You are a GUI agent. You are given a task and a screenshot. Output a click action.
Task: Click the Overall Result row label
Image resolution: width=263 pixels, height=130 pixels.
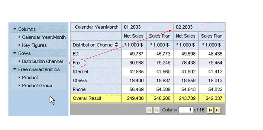click(87, 98)
